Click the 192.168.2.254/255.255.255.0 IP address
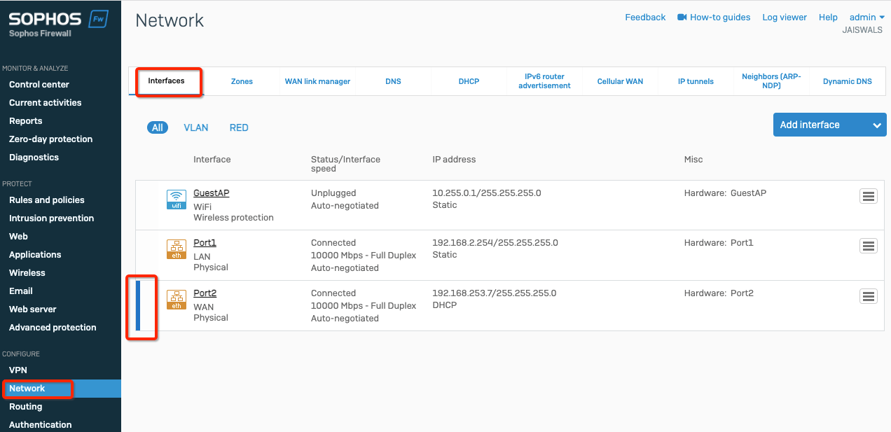Viewport: 891px width, 432px height. click(495, 243)
